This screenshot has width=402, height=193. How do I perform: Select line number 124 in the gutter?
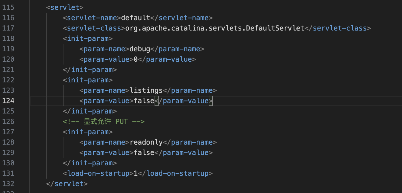8,101
